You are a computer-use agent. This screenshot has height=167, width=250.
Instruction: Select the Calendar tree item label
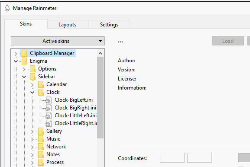57,84
